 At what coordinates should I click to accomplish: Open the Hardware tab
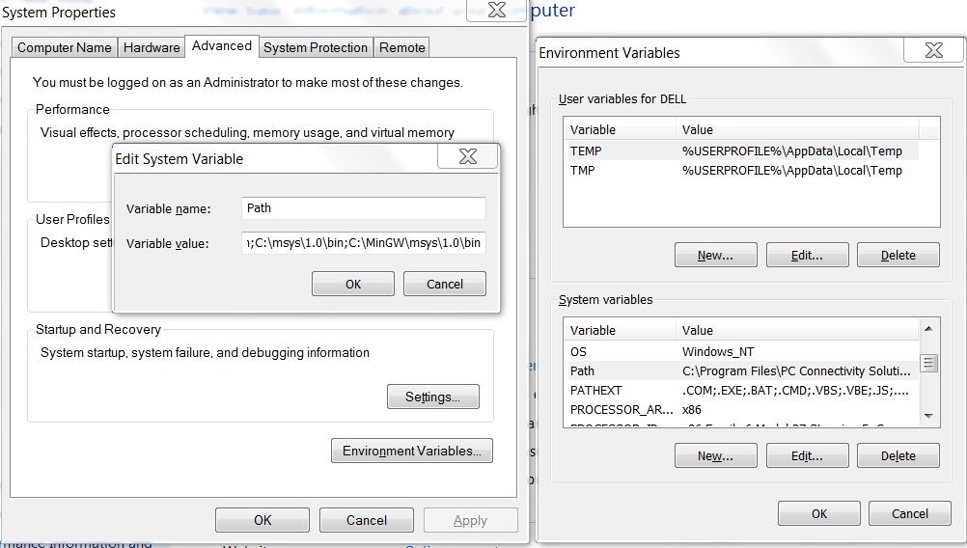(x=152, y=47)
